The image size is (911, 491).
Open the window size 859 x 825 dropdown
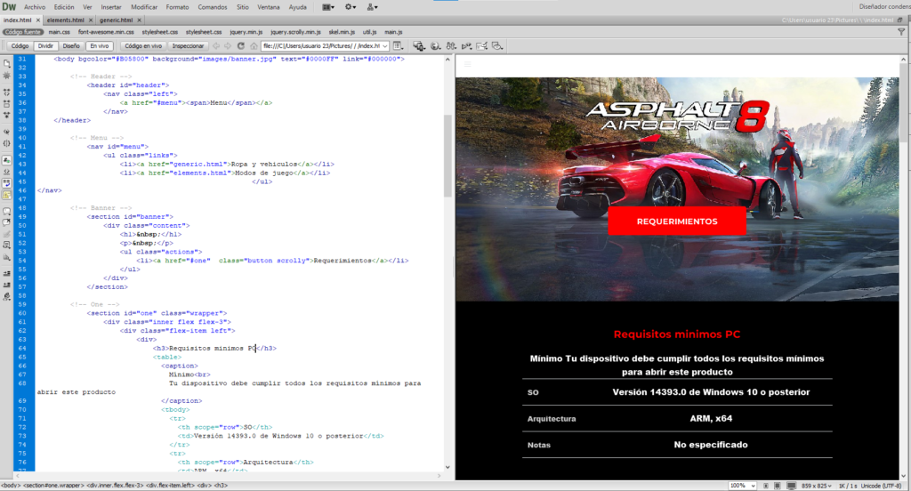coord(818,486)
